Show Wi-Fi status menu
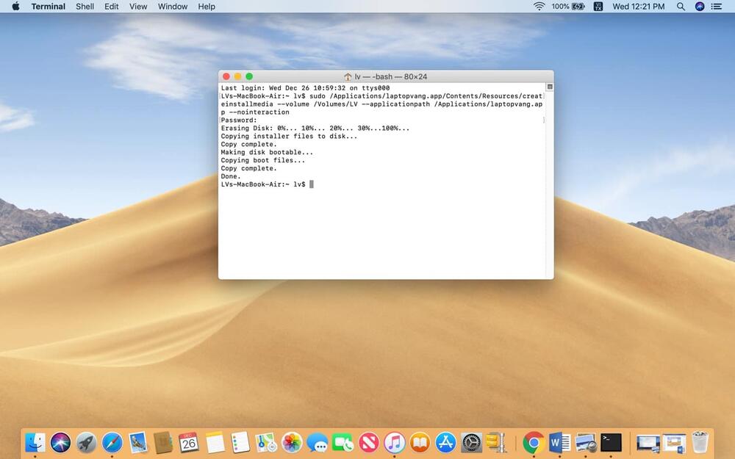735x459 pixels. (539, 7)
